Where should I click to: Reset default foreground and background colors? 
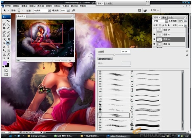[x=3, y=67]
